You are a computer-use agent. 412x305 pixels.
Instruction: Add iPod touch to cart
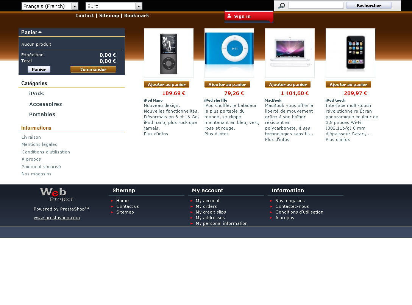point(348,84)
